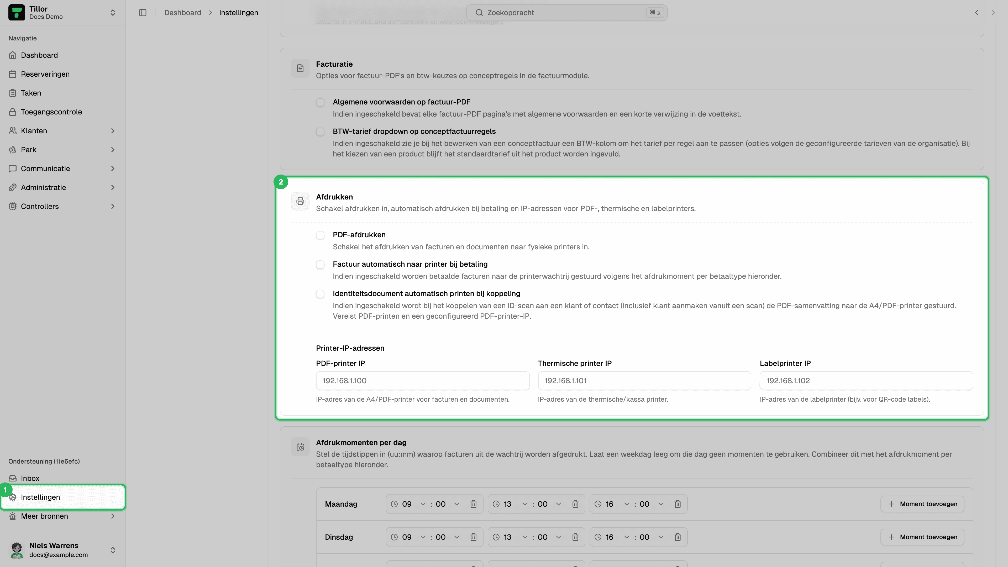Click the Park tree icon
The height and width of the screenshot is (567, 1008).
click(x=13, y=149)
